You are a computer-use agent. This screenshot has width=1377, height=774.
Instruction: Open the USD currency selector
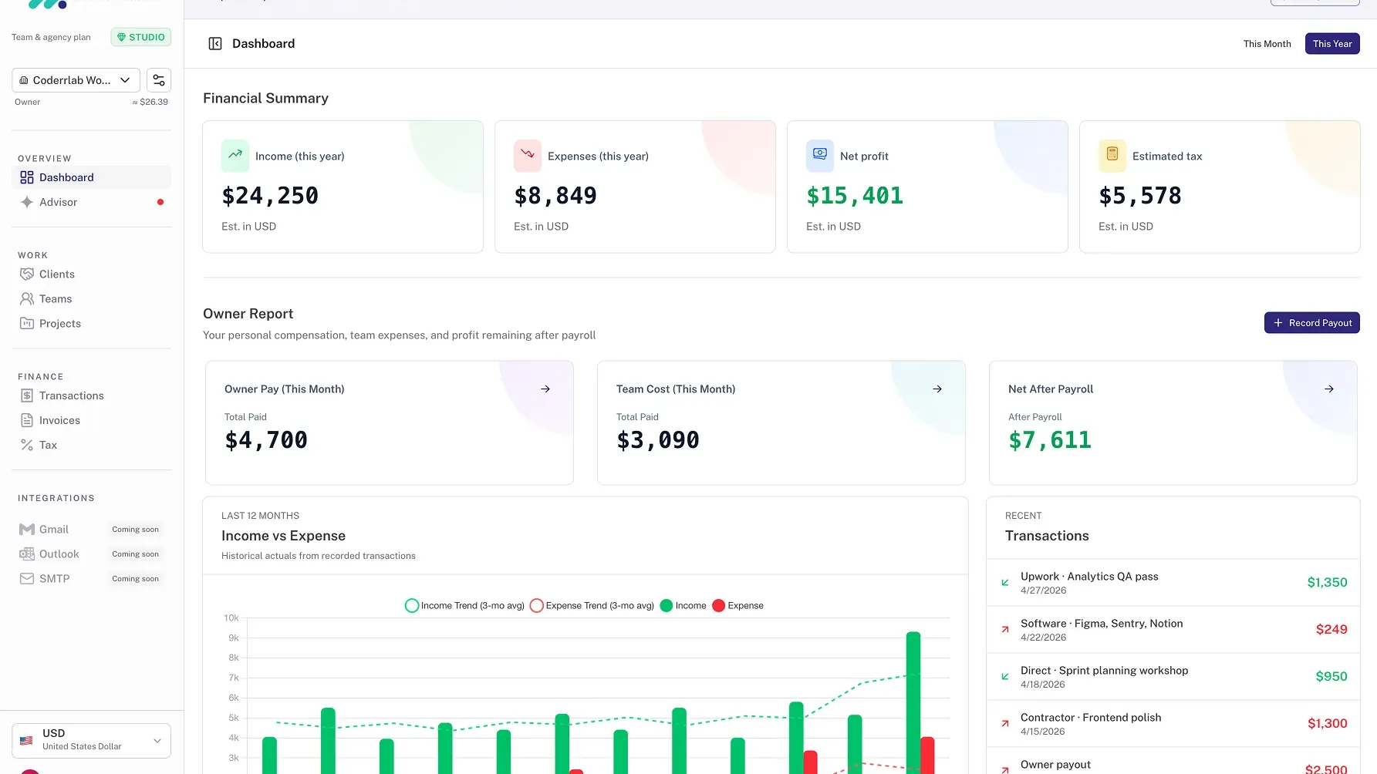[x=90, y=740]
